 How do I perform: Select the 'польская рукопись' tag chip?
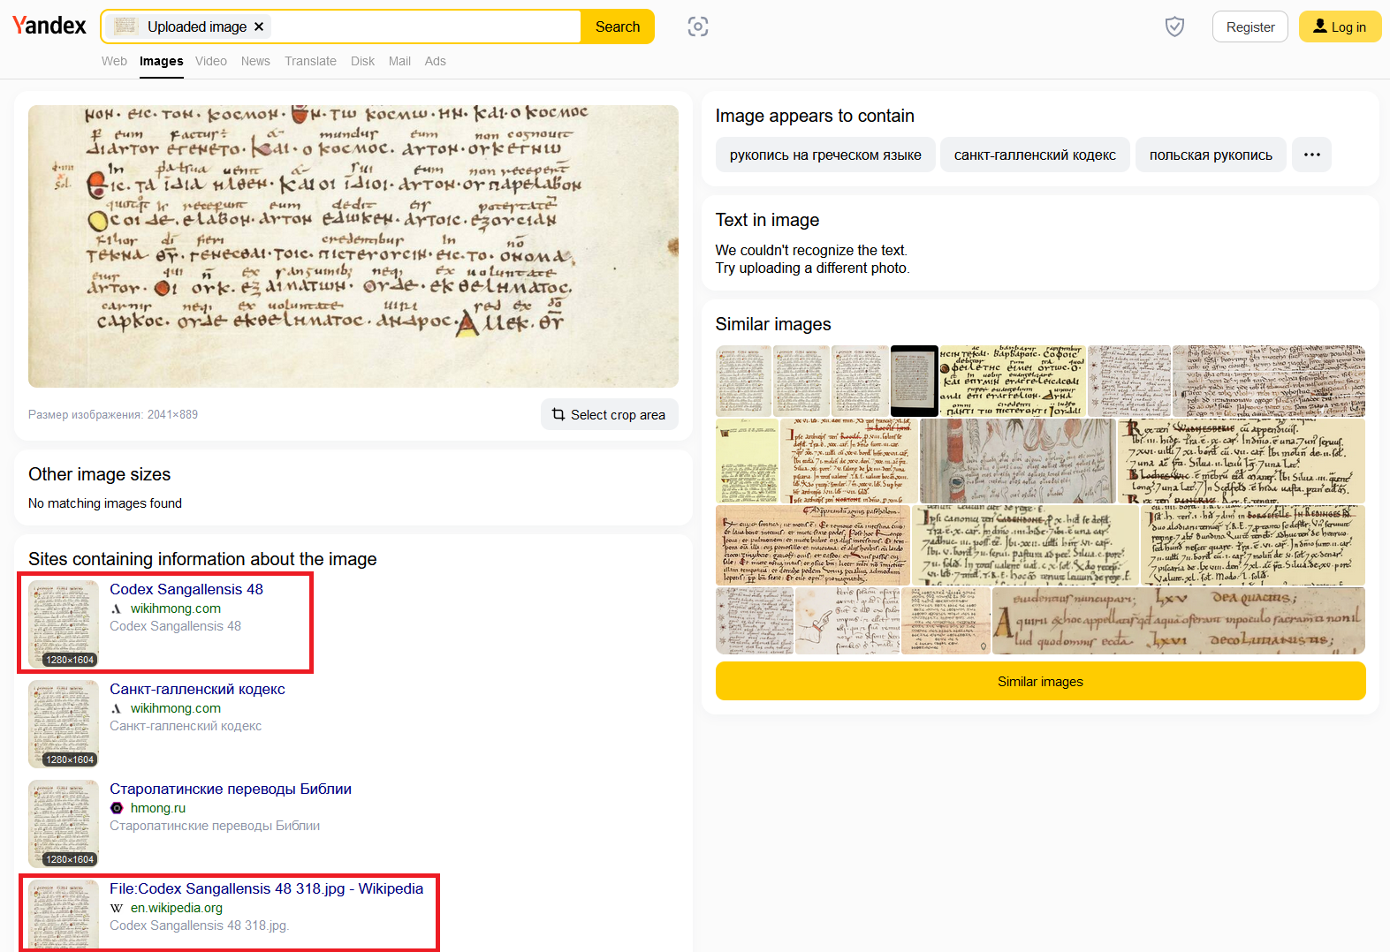1211,155
